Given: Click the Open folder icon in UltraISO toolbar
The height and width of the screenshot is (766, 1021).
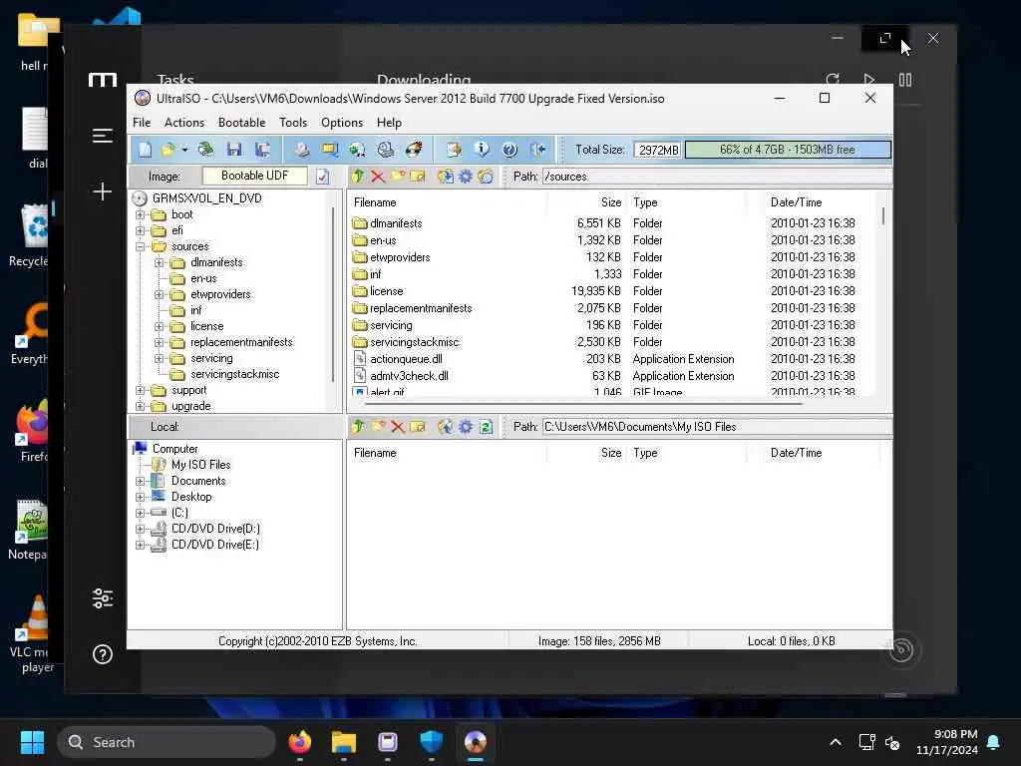Looking at the screenshot, I should (168, 150).
